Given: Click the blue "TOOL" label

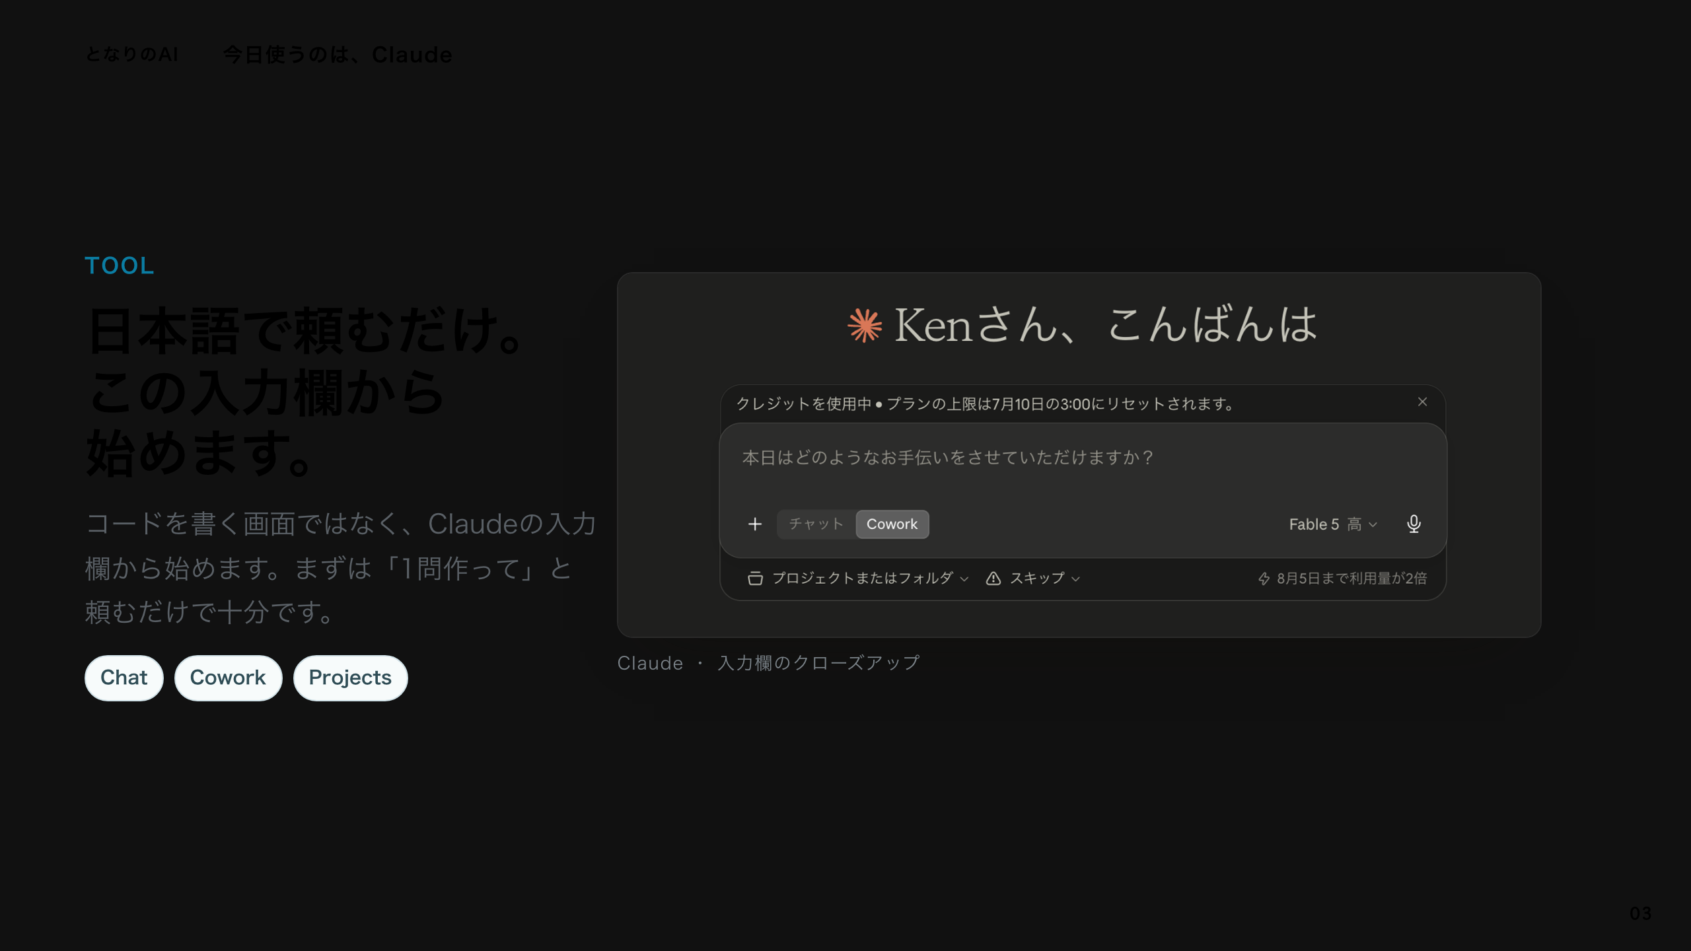Looking at the screenshot, I should (120, 266).
